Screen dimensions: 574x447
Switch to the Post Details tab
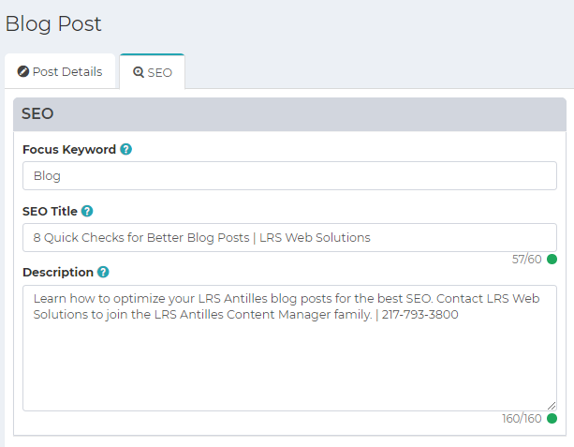coord(60,71)
